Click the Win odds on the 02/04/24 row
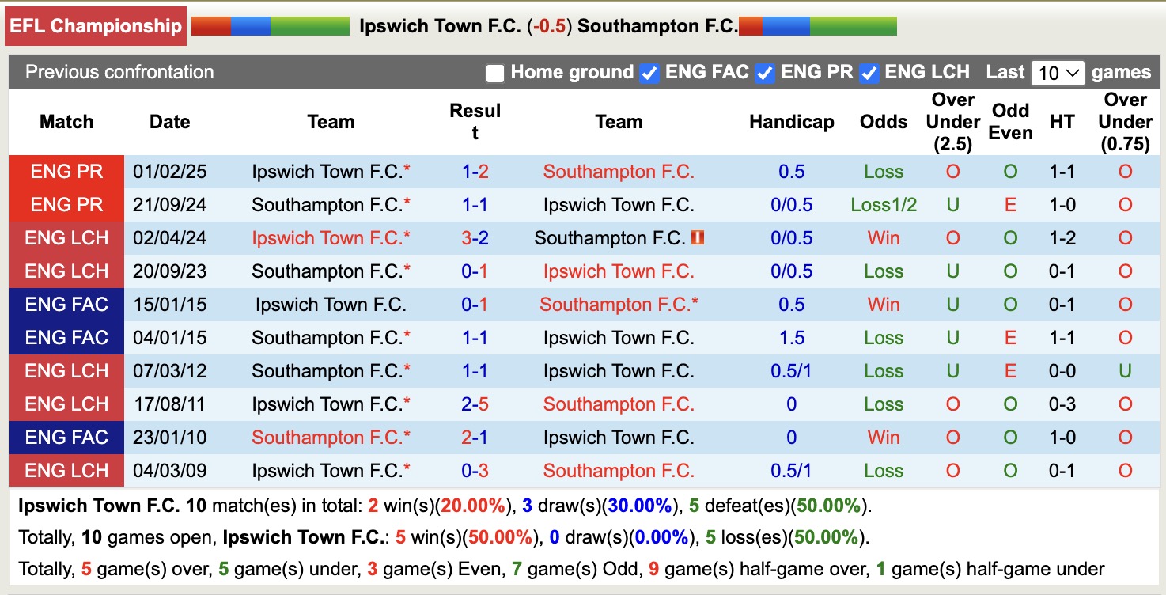 coord(883,237)
